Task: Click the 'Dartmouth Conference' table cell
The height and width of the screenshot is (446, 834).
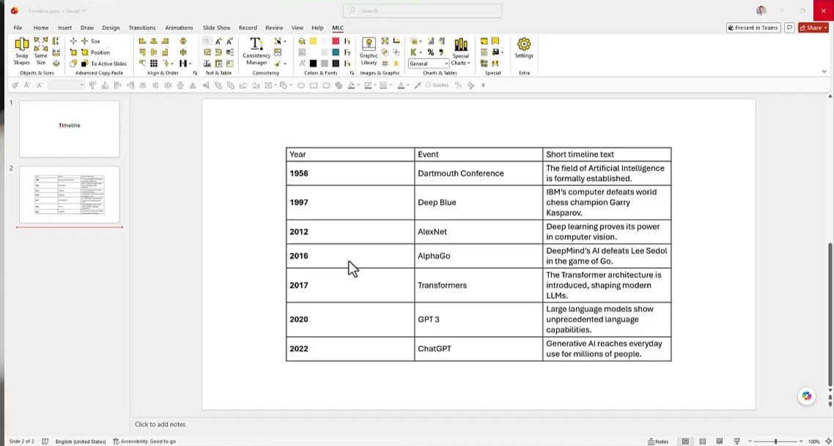Action: 478,174
